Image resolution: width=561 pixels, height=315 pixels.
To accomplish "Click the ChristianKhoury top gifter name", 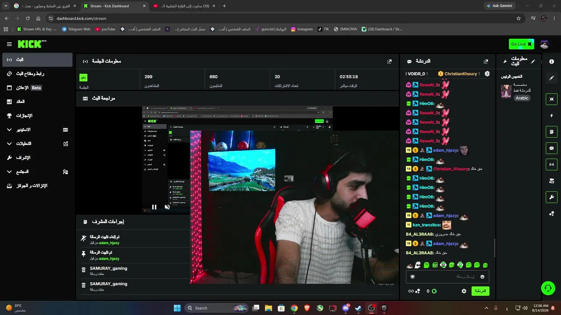I will tap(461, 74).
